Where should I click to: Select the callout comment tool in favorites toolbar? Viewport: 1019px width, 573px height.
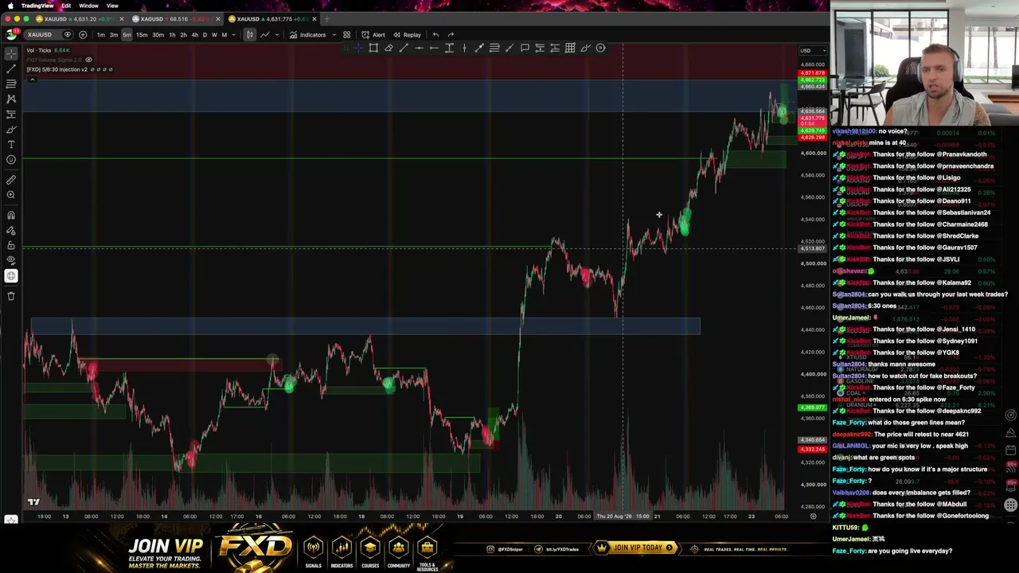tap(525, 48)
